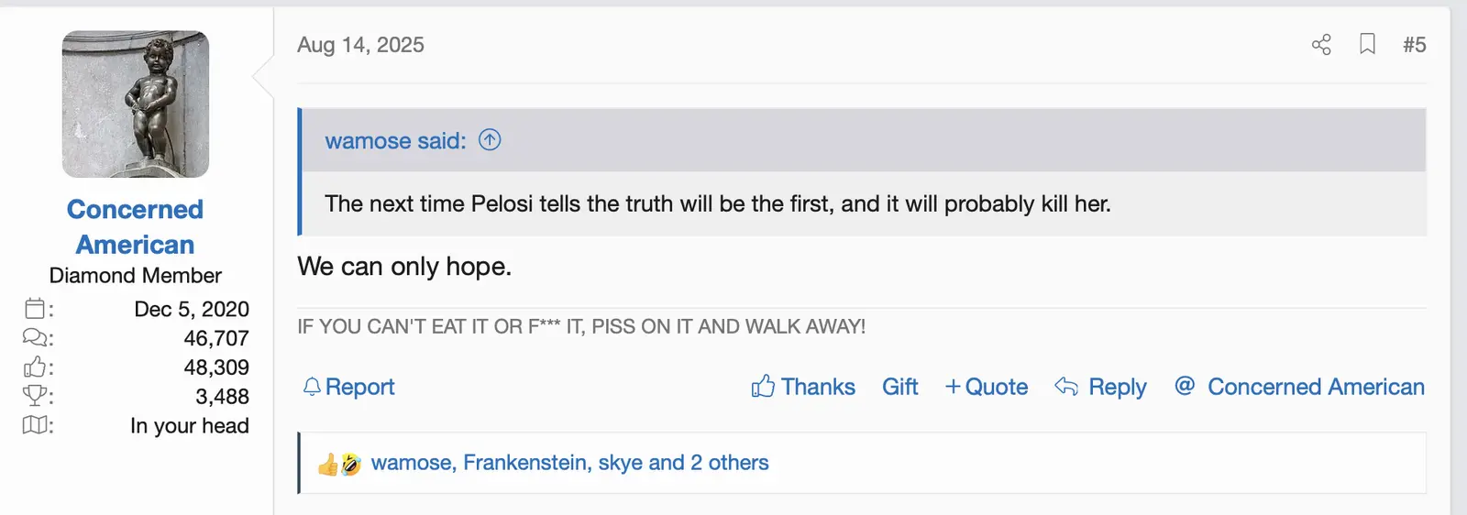Click the Concerned American avatar image
This screenshot has height=515, width=1467.
tap(136, 104)
